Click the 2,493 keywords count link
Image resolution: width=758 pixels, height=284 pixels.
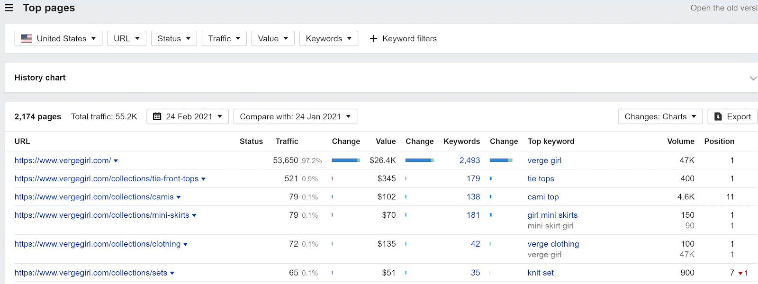(x=469, y=160)
